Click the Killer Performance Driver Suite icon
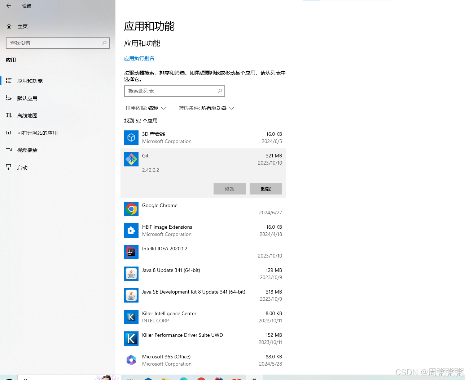The height and width of the screenshot is (380, 465). (x=131, y=339)
